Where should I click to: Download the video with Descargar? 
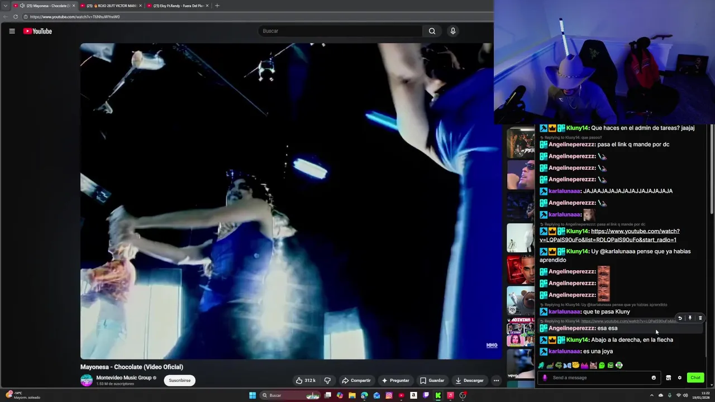(469, 381)
